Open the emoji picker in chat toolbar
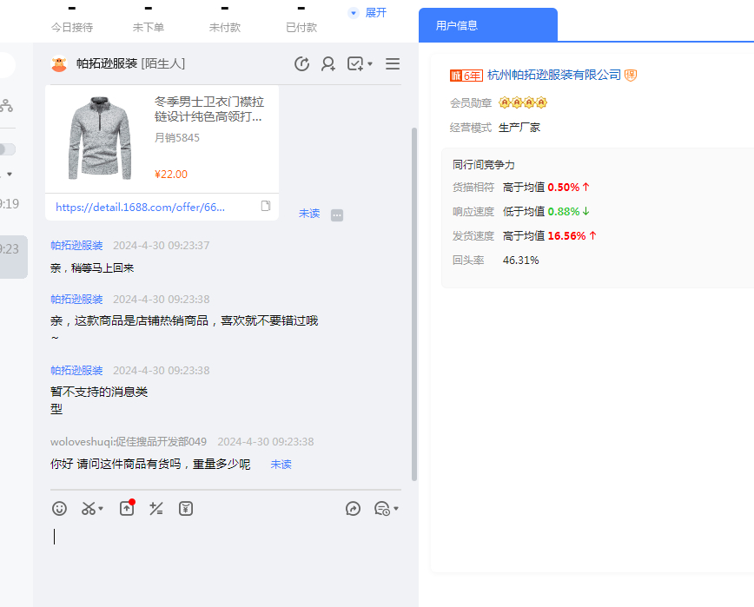Image resolution: width=754 pixels, height=607 pixels. tap(60, 509)
